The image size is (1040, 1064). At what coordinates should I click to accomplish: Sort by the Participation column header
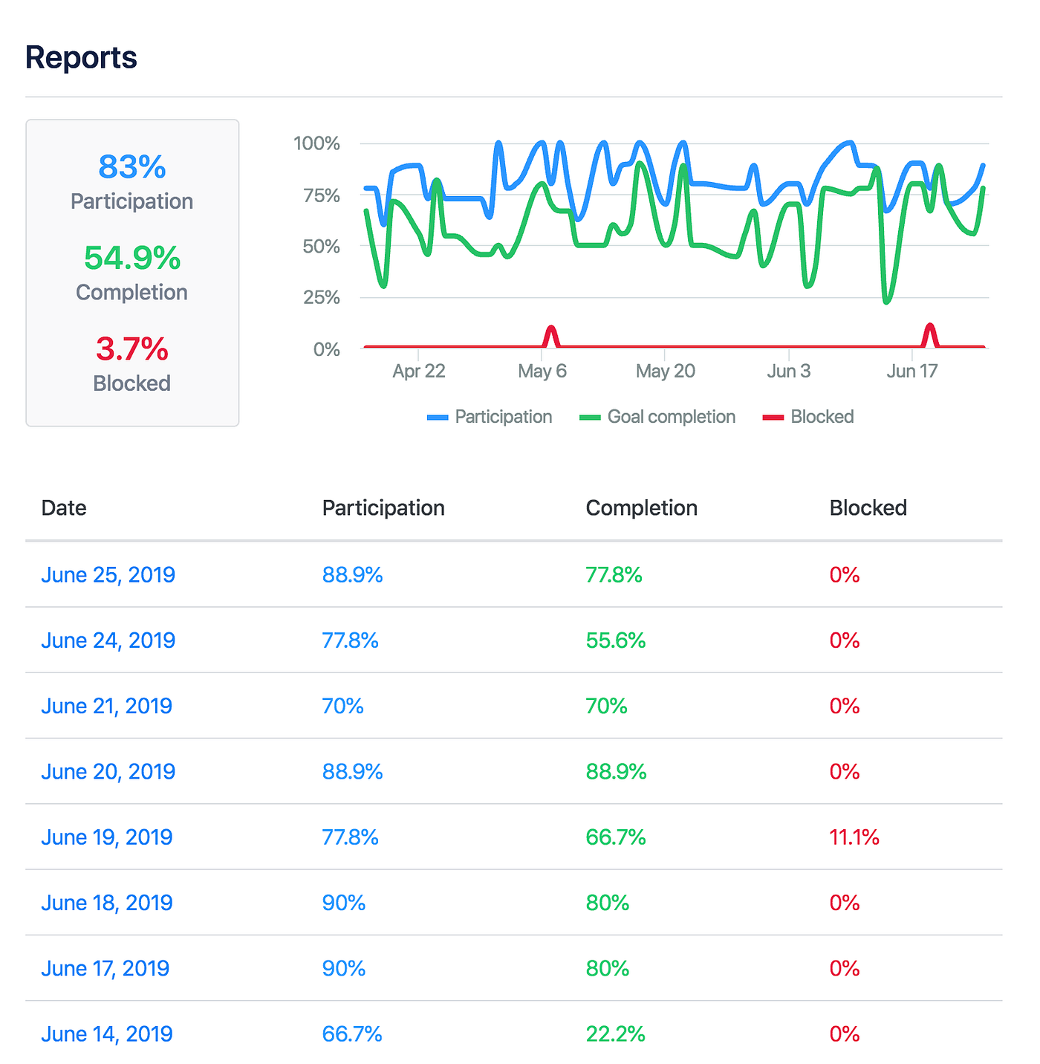pos(383,508)
